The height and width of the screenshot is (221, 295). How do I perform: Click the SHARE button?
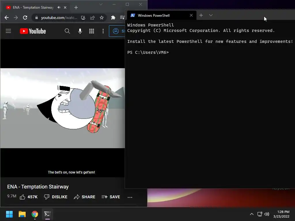85,197
